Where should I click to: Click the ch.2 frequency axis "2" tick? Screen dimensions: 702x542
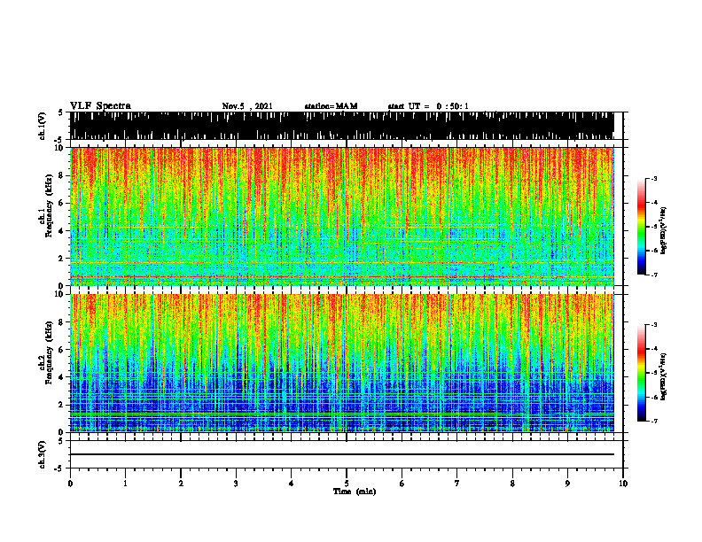pos(61,405)
